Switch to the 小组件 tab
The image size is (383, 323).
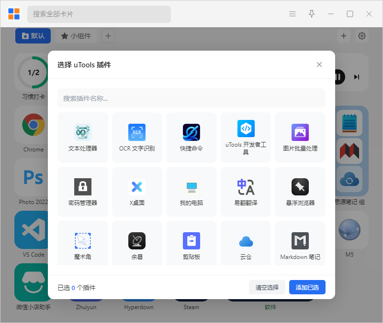pyautogui.click(x=76, y=36)
